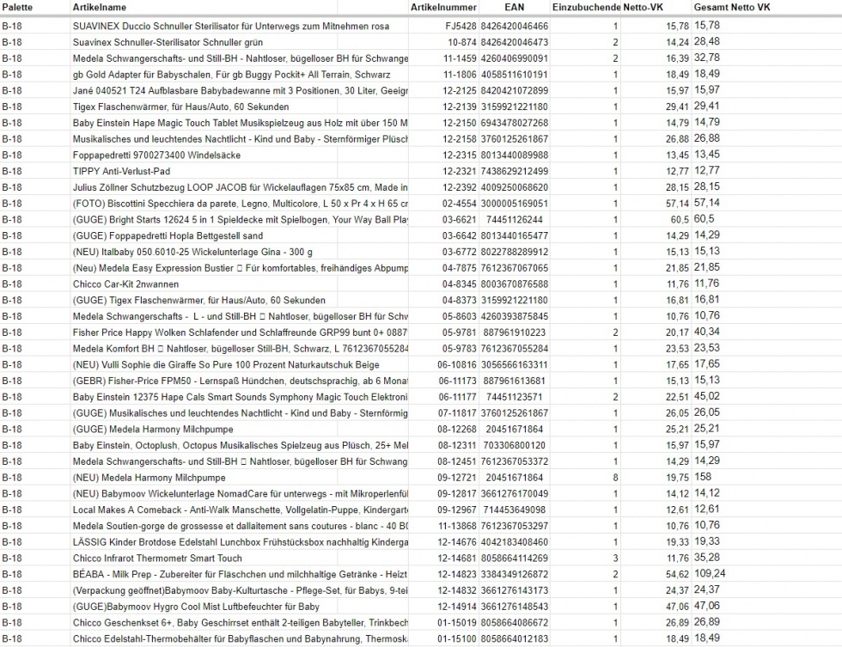Screen dimensions: 842x647
Task: Click the Baby Einstein Octoplush cell
Action: pyautogui.click(x=240, y=444)
